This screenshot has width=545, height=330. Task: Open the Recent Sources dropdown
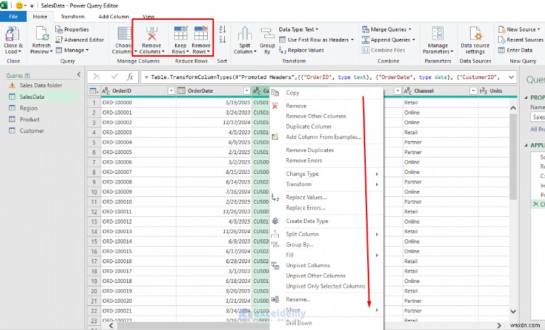click(x=520, y=40)
